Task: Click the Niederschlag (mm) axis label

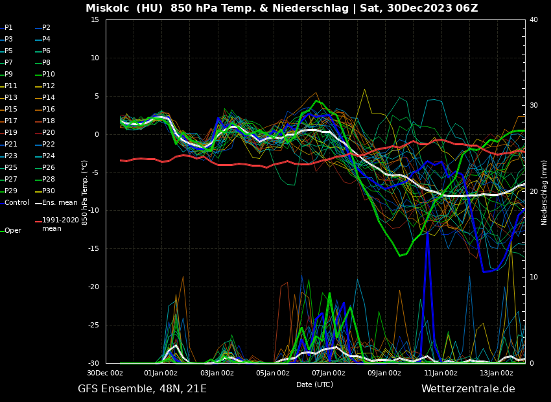Action: 545,193
